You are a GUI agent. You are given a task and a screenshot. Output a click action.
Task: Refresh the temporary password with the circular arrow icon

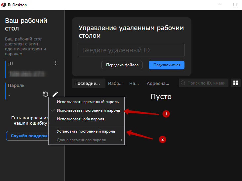[x=46, y=94]
